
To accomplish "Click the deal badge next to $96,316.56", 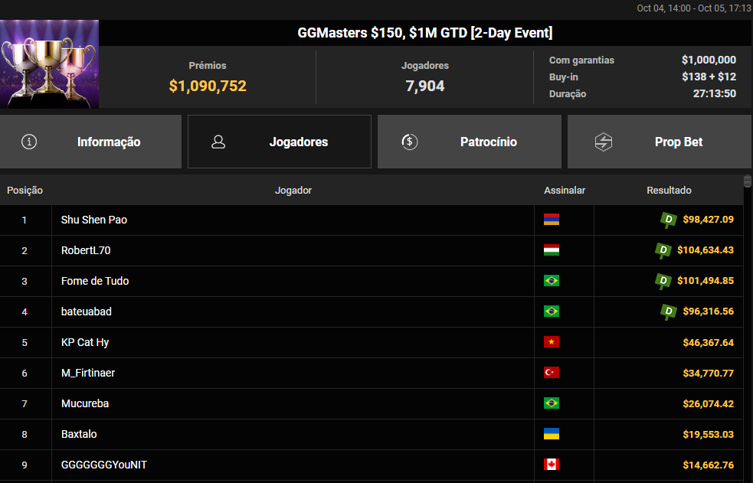I will (x=669, y=312).
